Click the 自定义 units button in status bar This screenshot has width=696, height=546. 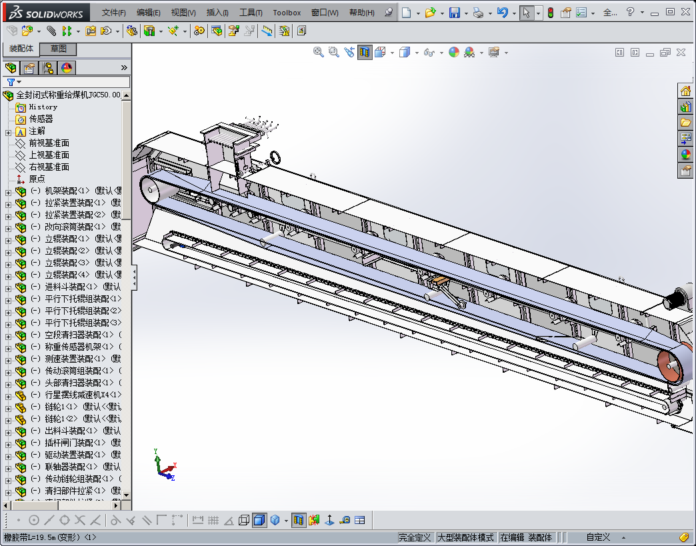pos(598,537)
